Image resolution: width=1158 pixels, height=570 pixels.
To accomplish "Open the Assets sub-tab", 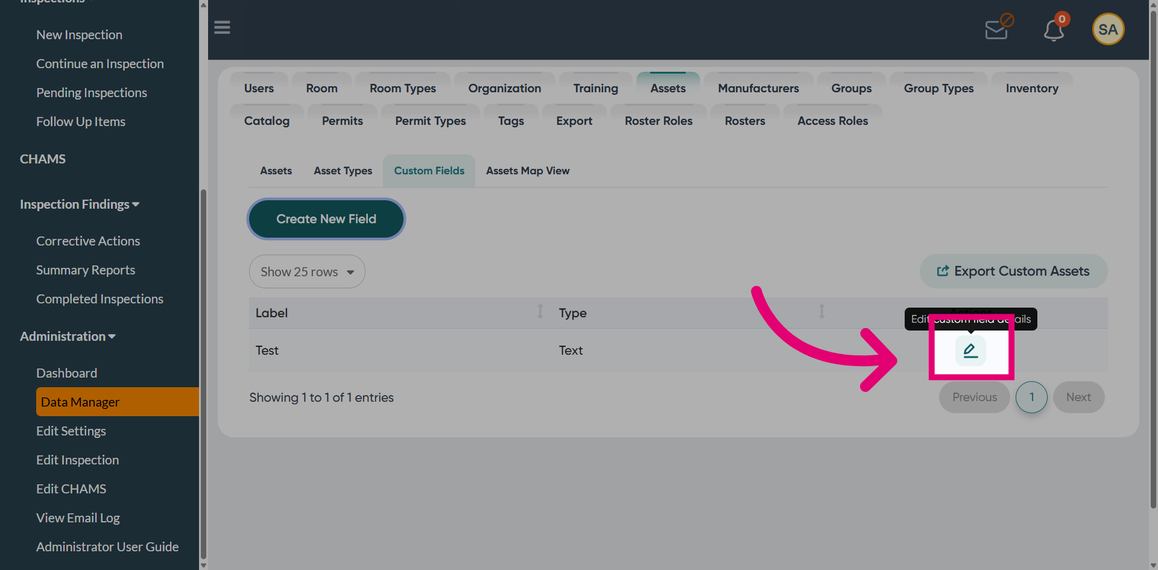I will [276, 171].
